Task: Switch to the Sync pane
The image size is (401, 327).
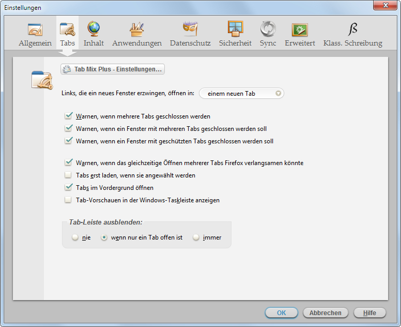Action: [x=268, y=34]
